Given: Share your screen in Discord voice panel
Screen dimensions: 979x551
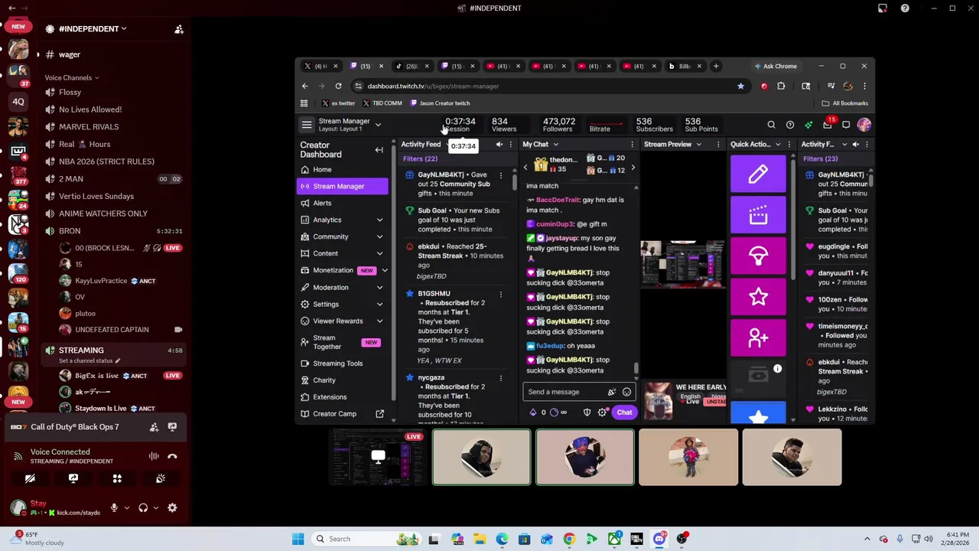Looking at the screenshot, I should point(73,478).
